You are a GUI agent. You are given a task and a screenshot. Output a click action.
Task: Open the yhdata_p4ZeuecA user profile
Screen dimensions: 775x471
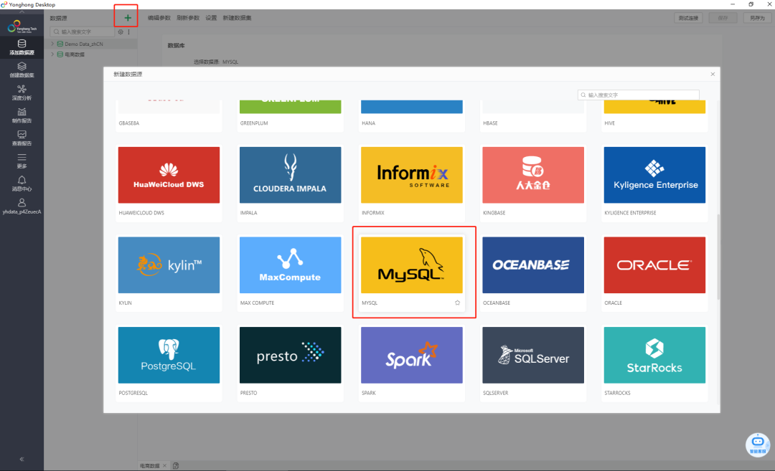22,206
